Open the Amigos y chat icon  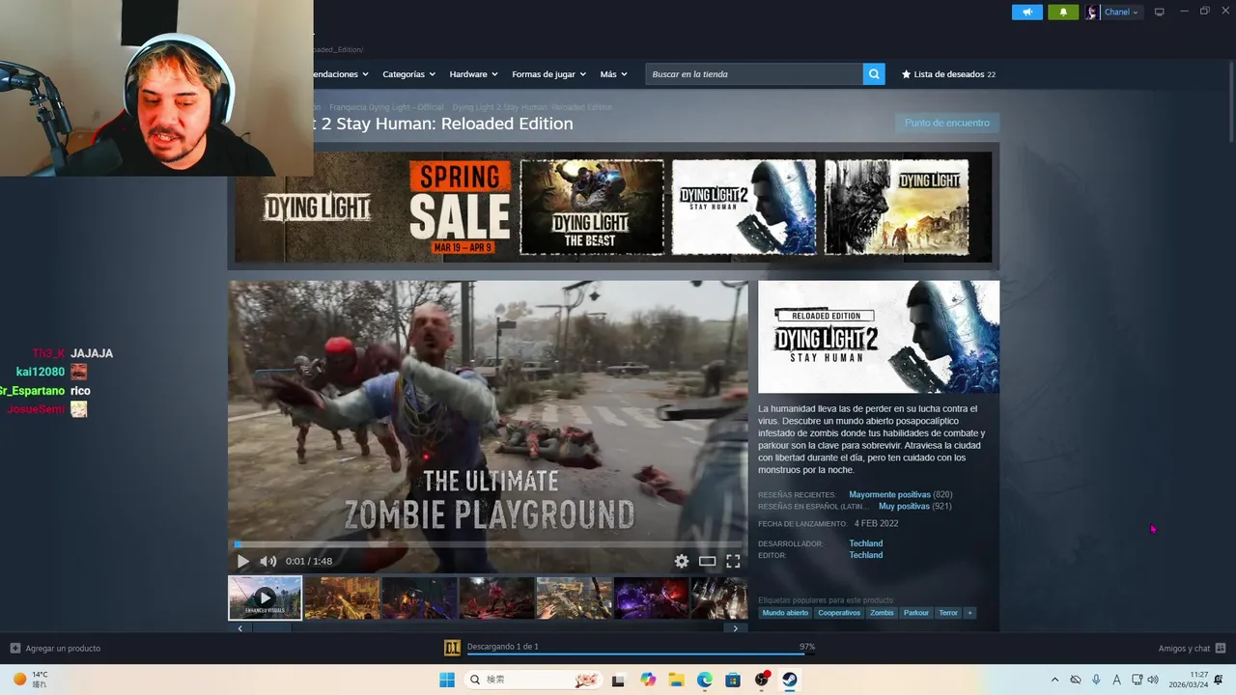1221,648
